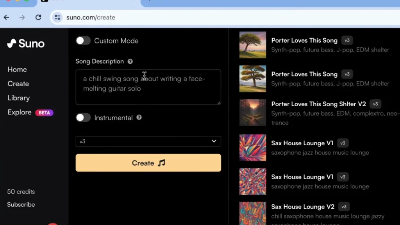The height and width of the screenshot is (225, 400).
Task: Click the Sax House Lounge V2 title
Action: click(303, 207)
